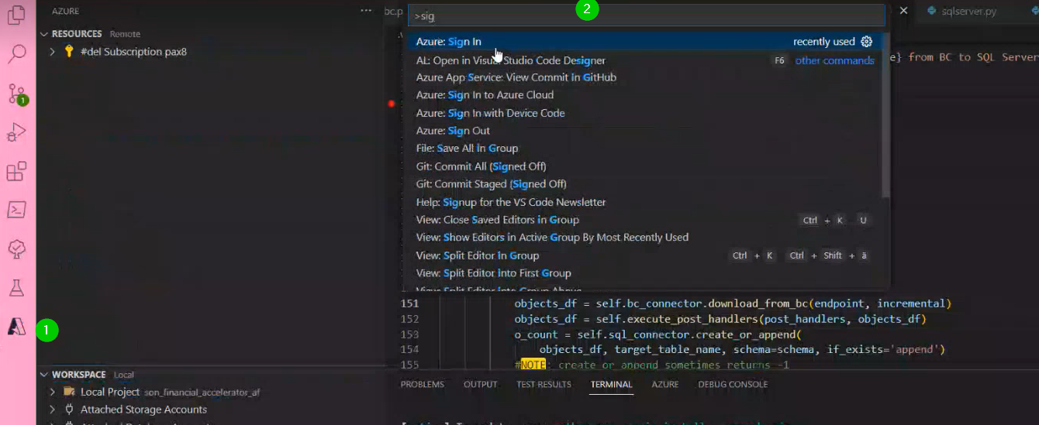1039x425 pixels.
Task: Click the plug icon of Attached Storage Accounts
Action: point(69,410)
